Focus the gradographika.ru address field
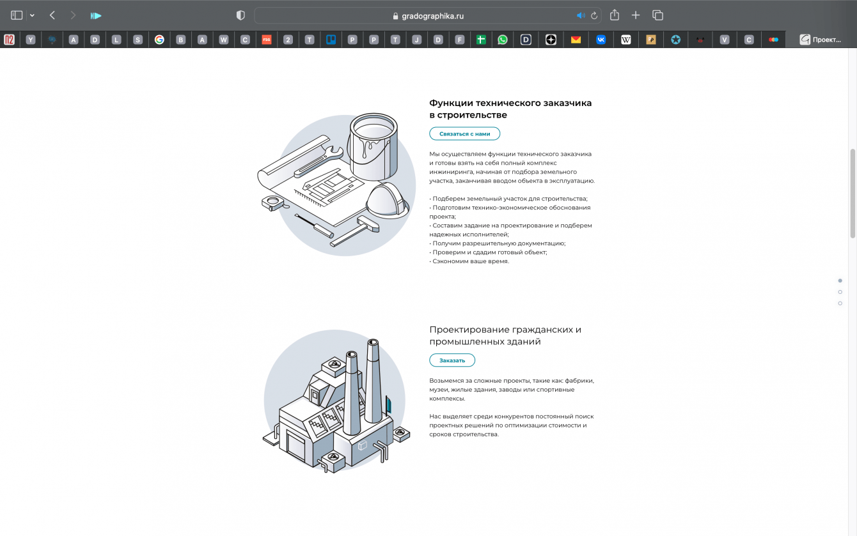 428,15
